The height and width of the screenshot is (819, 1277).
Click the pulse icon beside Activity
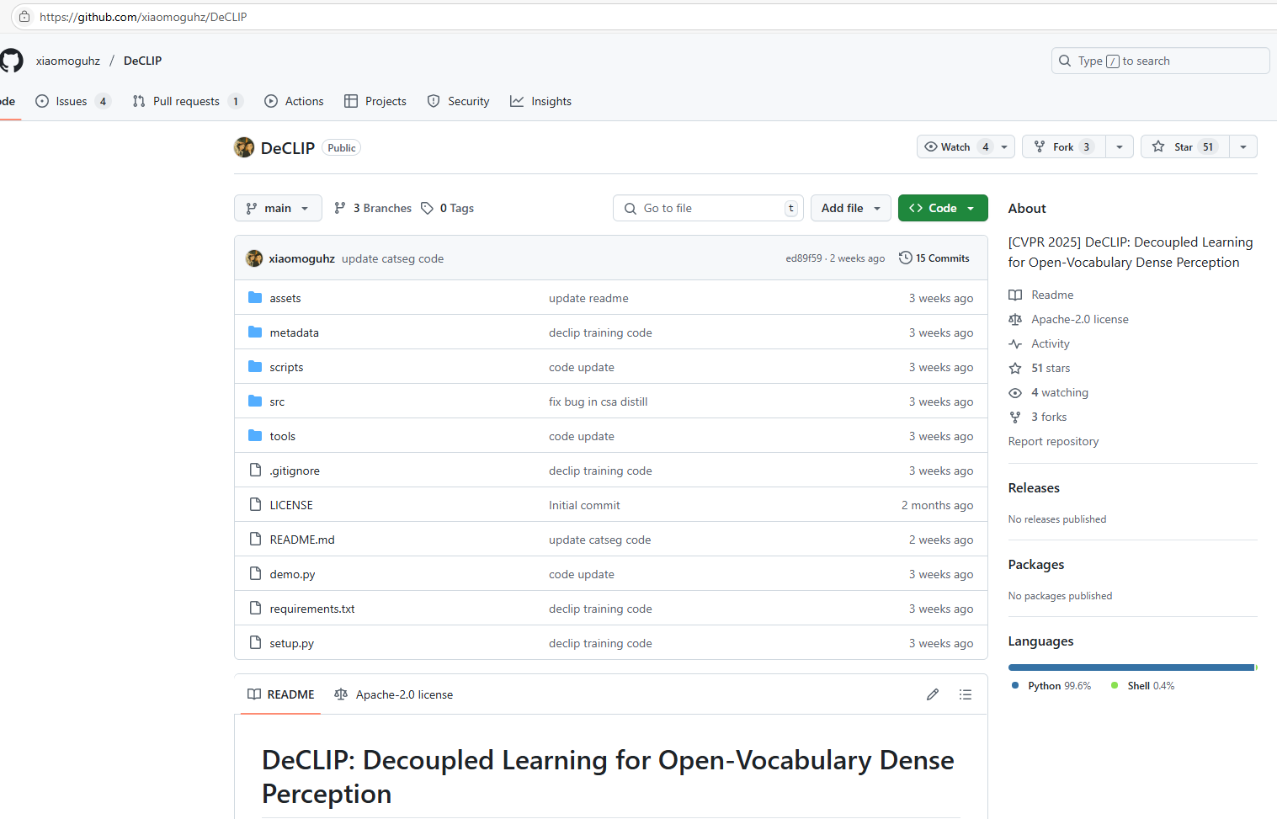click(1015, 343)
